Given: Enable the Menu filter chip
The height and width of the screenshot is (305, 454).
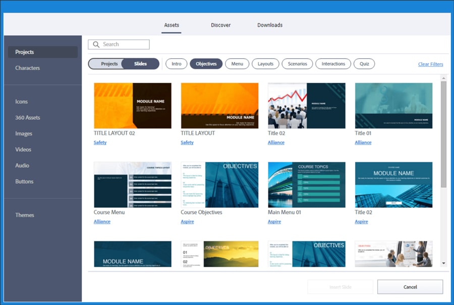Looking at the screenshot, I should click(x=237, y=64).
